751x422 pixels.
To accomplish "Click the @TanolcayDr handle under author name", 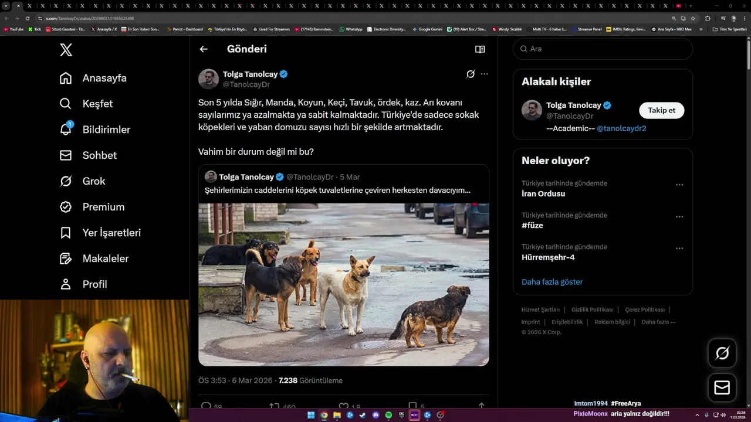I will (246, 84).
